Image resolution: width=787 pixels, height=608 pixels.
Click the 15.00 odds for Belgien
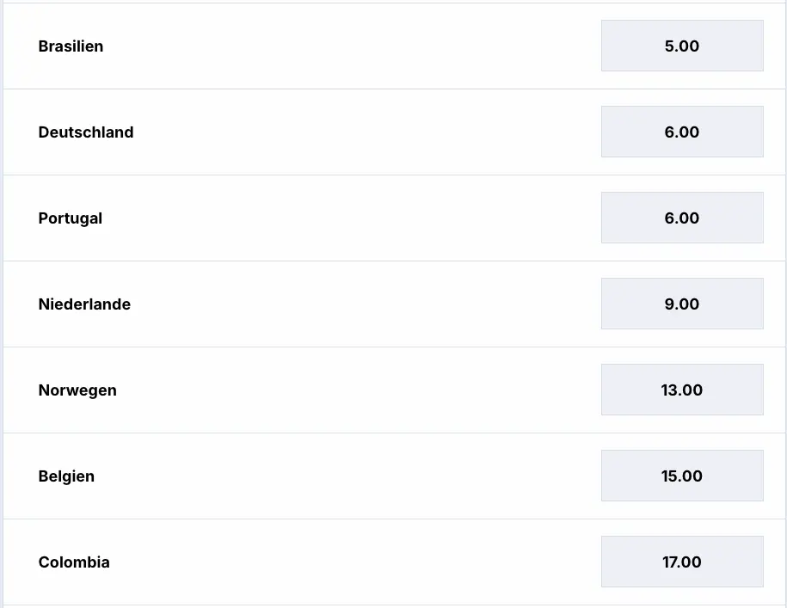[x=681, y=476]
